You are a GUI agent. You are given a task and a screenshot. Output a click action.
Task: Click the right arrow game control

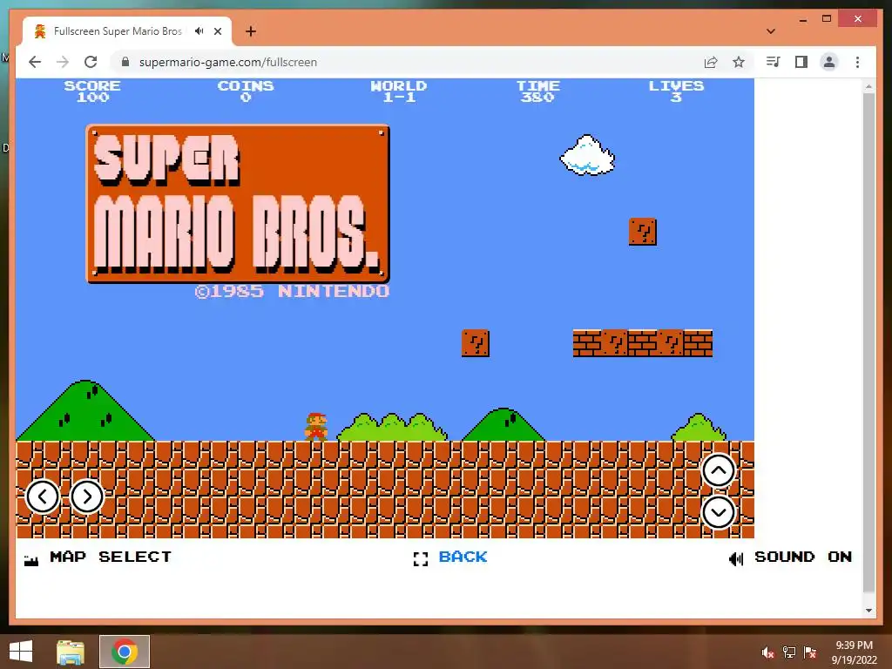86,497
